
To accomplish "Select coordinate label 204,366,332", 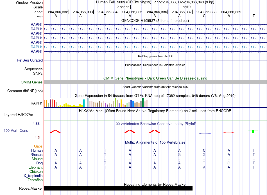I will click(58, 12).
